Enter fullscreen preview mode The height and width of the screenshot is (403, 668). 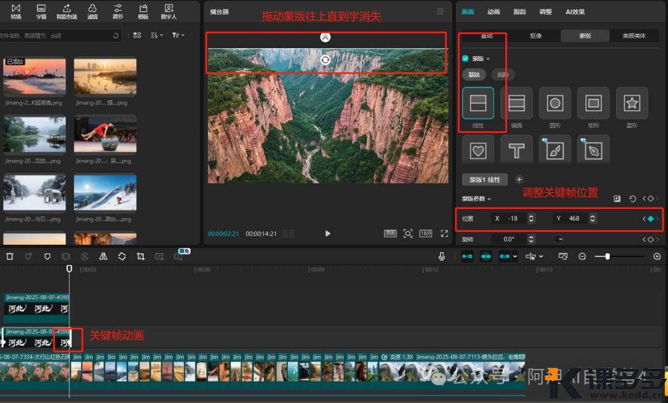pyautogui.click(x=444, y=233)
